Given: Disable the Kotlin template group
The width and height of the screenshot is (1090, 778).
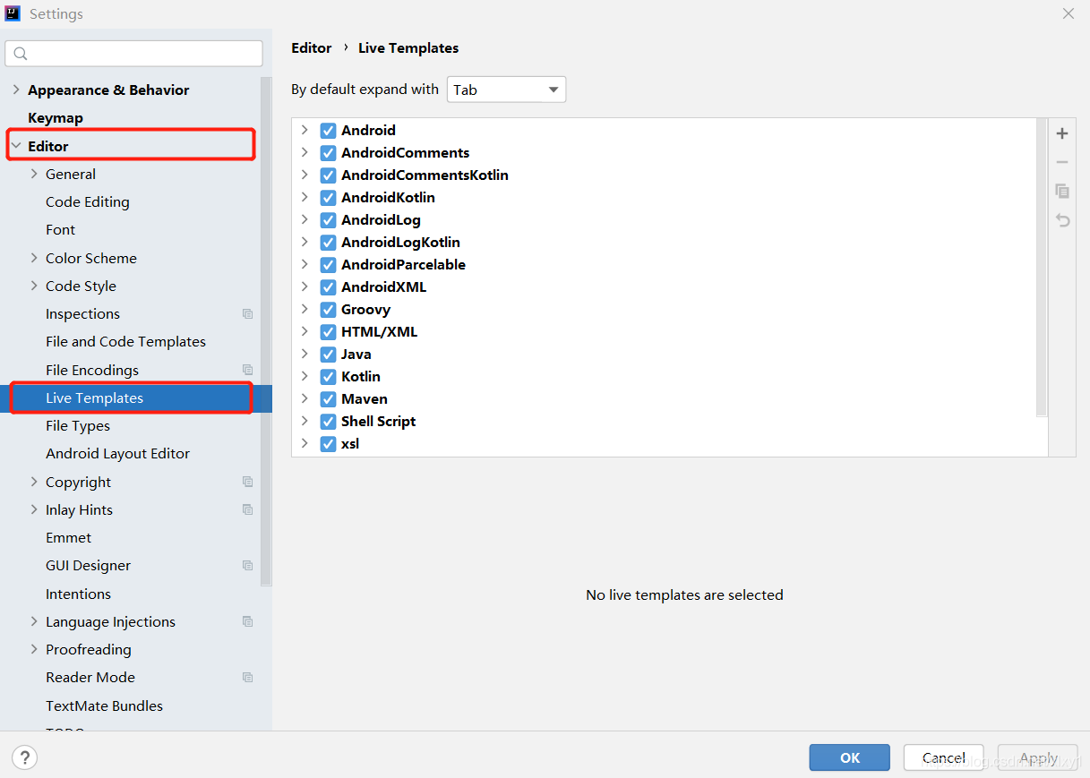Looking at the screenshot, I should click(327, 376).
